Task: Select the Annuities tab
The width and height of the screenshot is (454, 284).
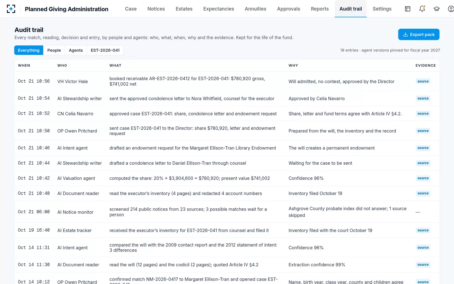Action: point(255,9)
